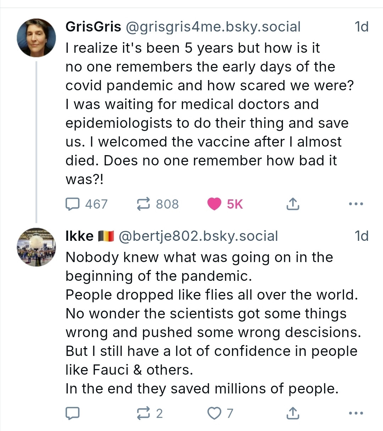View GrisGris profile avatar
The image size is (383, 431).
[x=37, y=38]
